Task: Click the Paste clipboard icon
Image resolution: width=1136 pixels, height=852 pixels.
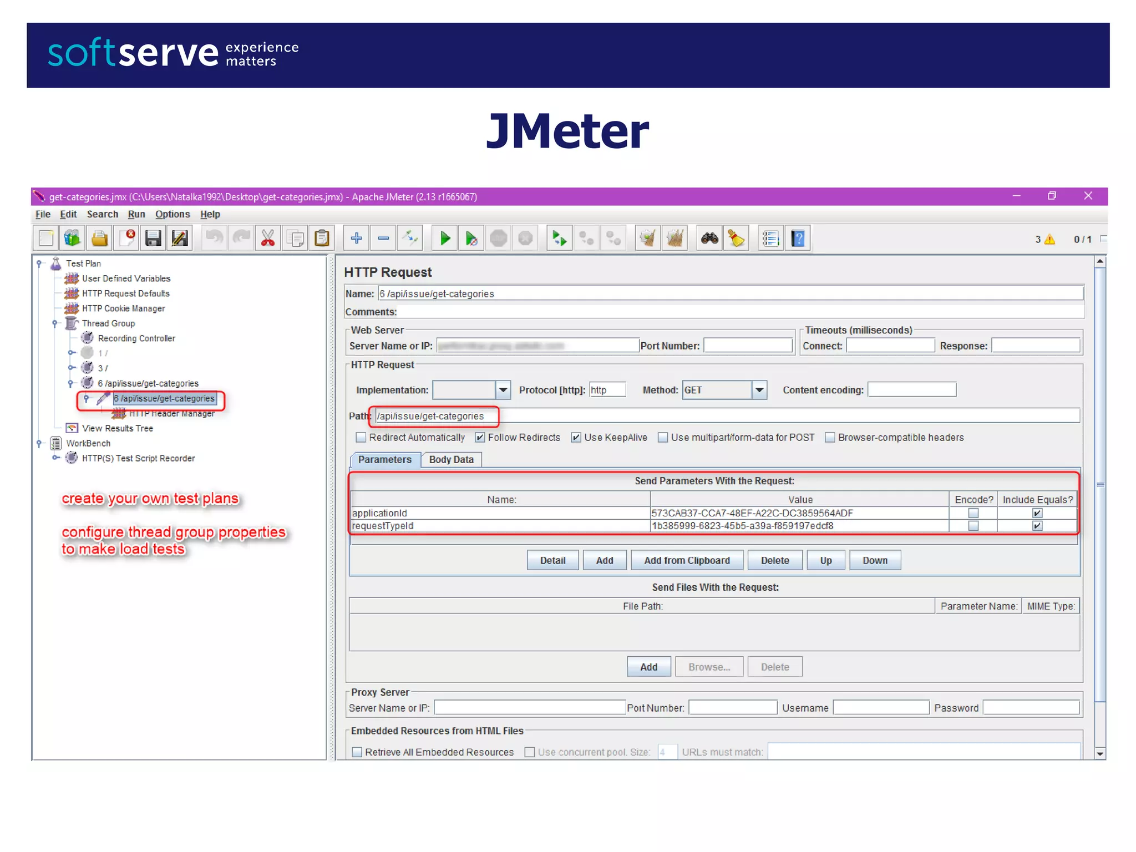Action: pos(322,239)
